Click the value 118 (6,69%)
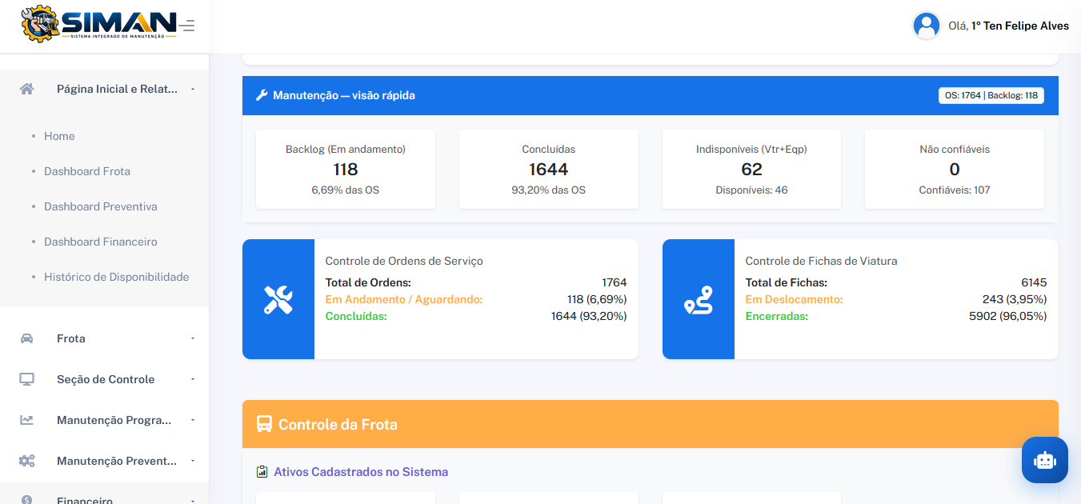Screen dimensions: 1081x504 (597, 299)
